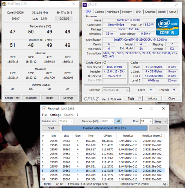Open the Graphics tab in CPU-Z
This screenshot has height=188, width=185.
[x=150, y=12]
